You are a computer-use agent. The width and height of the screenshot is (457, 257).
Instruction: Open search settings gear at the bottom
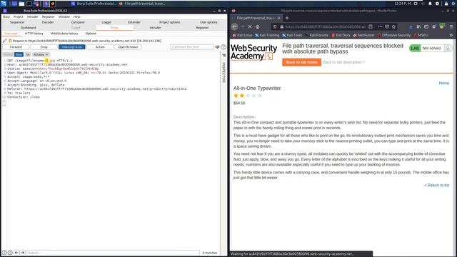[10, 253]
